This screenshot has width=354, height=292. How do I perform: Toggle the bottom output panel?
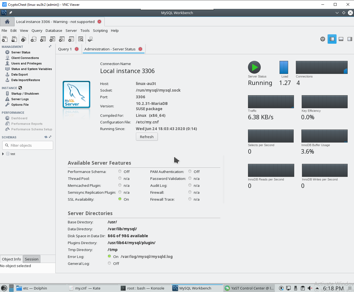coord(341,39)
